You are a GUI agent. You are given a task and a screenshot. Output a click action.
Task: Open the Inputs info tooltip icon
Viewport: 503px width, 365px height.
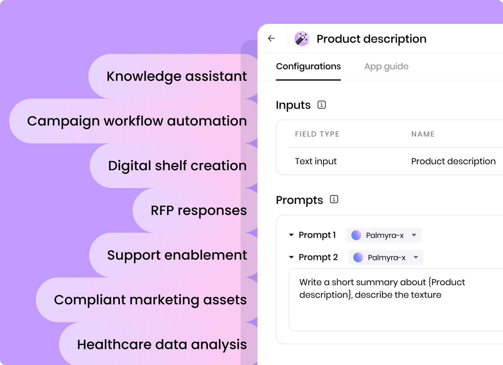(x=321, y=105)
